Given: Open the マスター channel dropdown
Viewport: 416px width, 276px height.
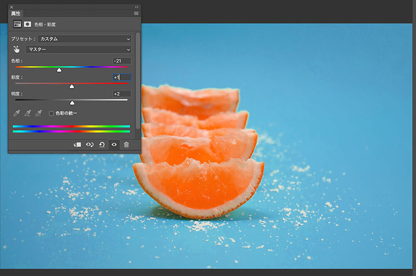Looking at the screenshot, I should (78, 49).
